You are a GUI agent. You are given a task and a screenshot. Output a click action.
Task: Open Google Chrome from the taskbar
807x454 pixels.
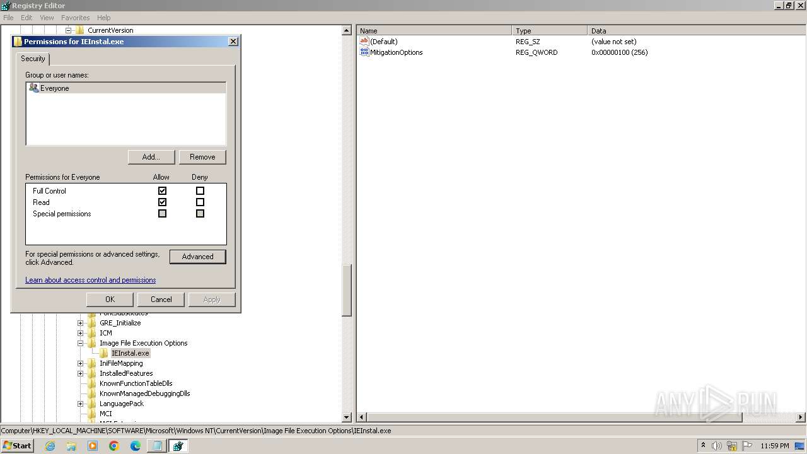pyautogui.click(x=114, y=446)
